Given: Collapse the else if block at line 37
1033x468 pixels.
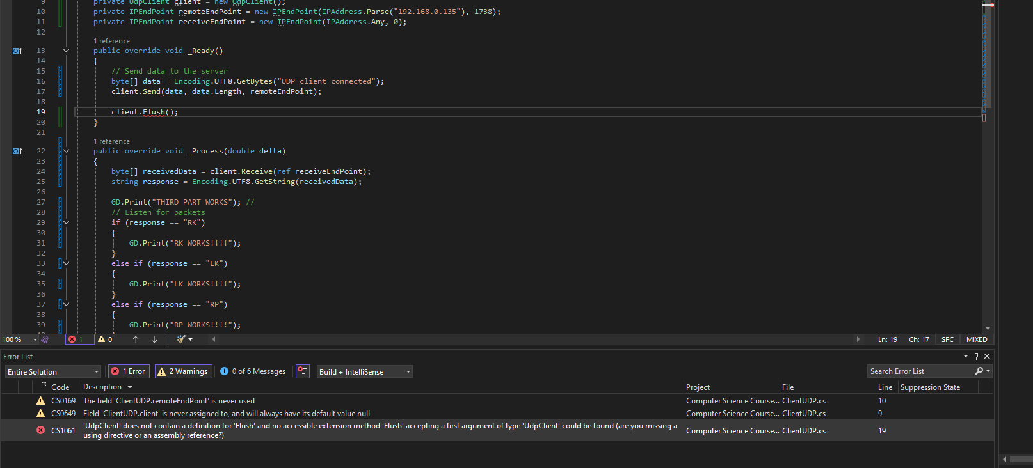Looking at the screenshot, I should point(66,304).
